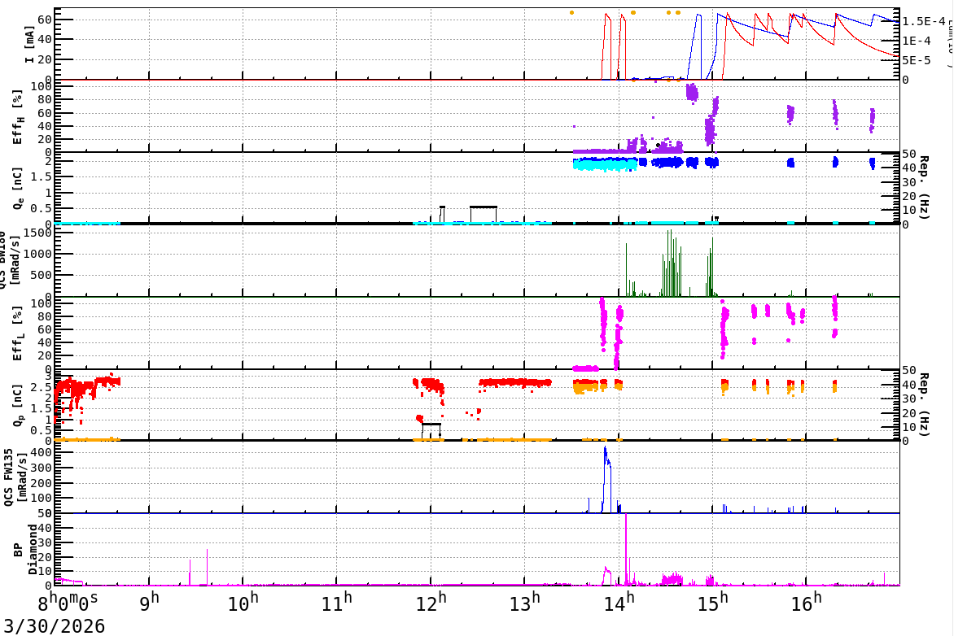Image resolution: width=954 pixels, height=636 pixels.
Task: Click the 1E-4 right axis value
Action: [917, 41]
